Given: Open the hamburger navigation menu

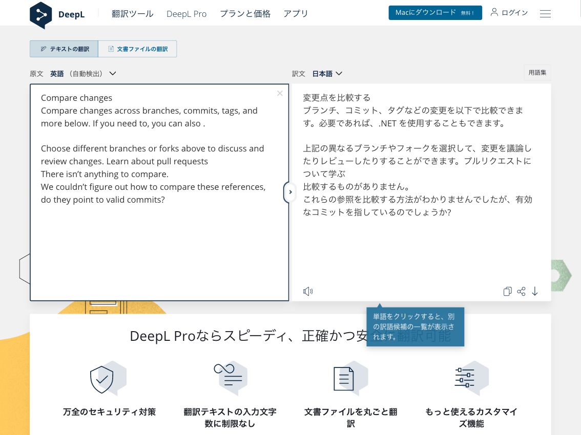Looking at the screenshot, I should point(545,13).
